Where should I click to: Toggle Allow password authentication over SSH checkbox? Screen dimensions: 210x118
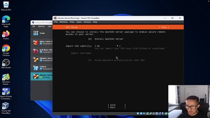pyautogui.click(x=90, y=60)
